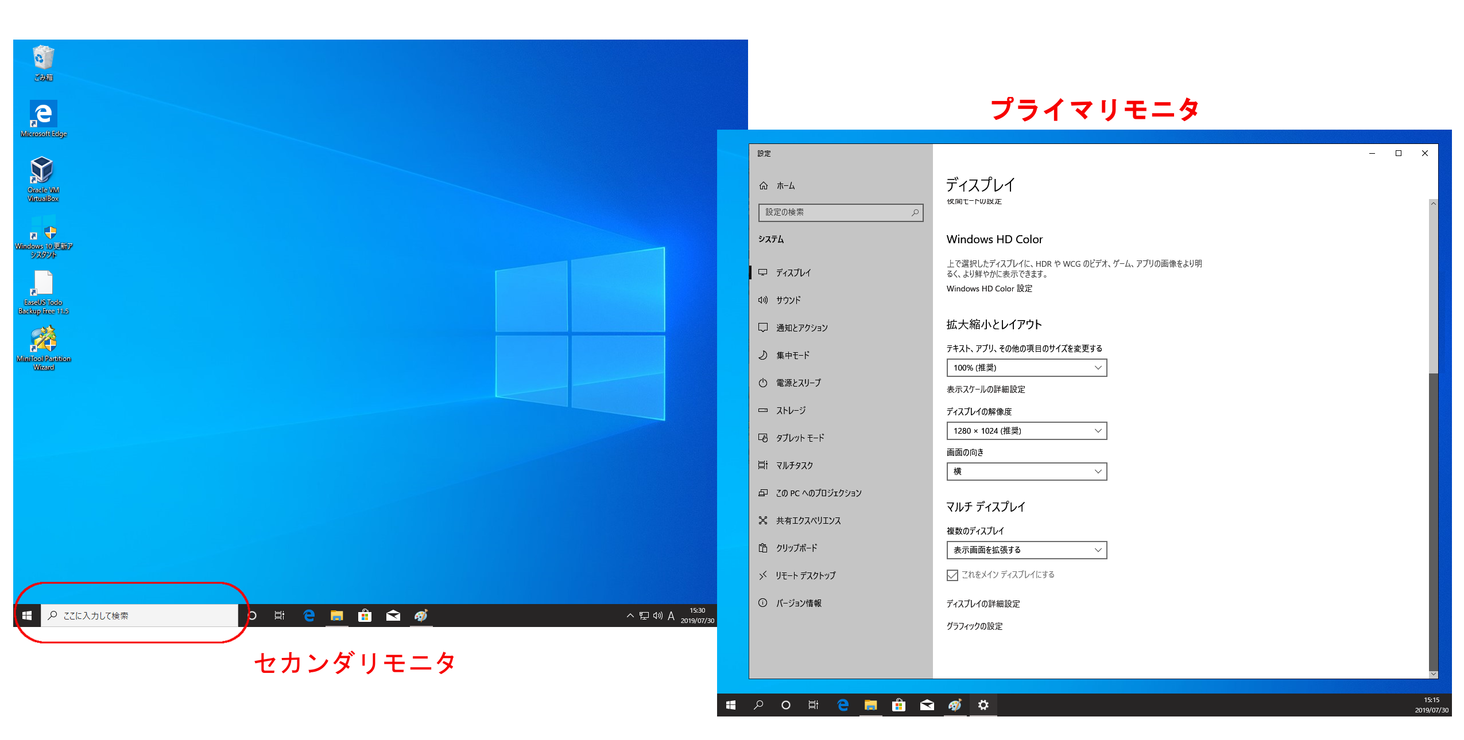
Task: Toggle 'これをメイン ディスプレイにする' checkbox
Action: 952,575
